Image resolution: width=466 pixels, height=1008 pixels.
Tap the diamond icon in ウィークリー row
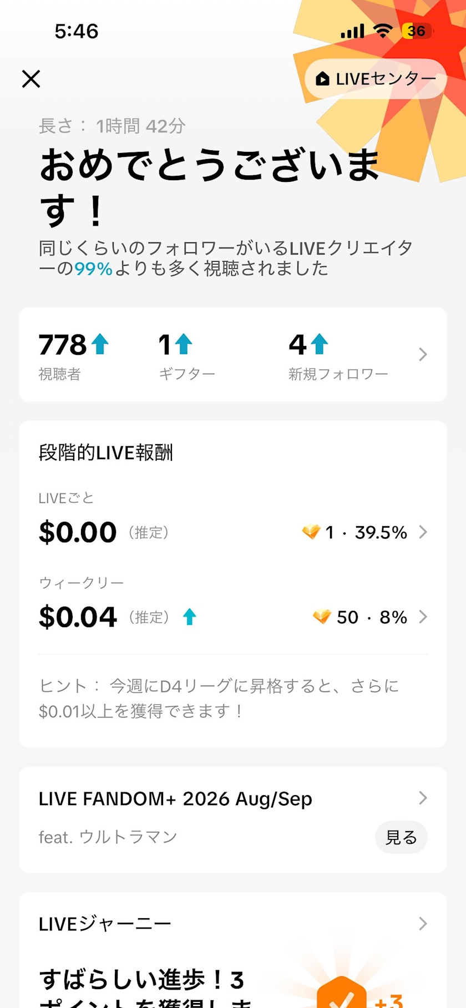pos(322,617)
